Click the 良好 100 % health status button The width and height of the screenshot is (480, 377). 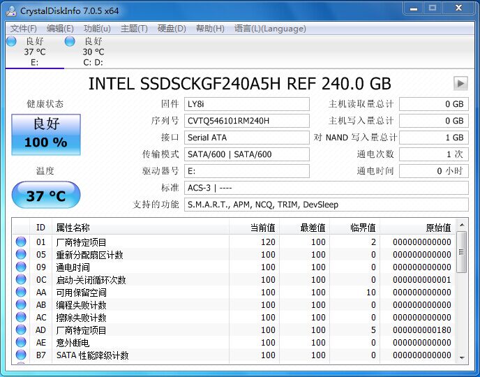46,135
